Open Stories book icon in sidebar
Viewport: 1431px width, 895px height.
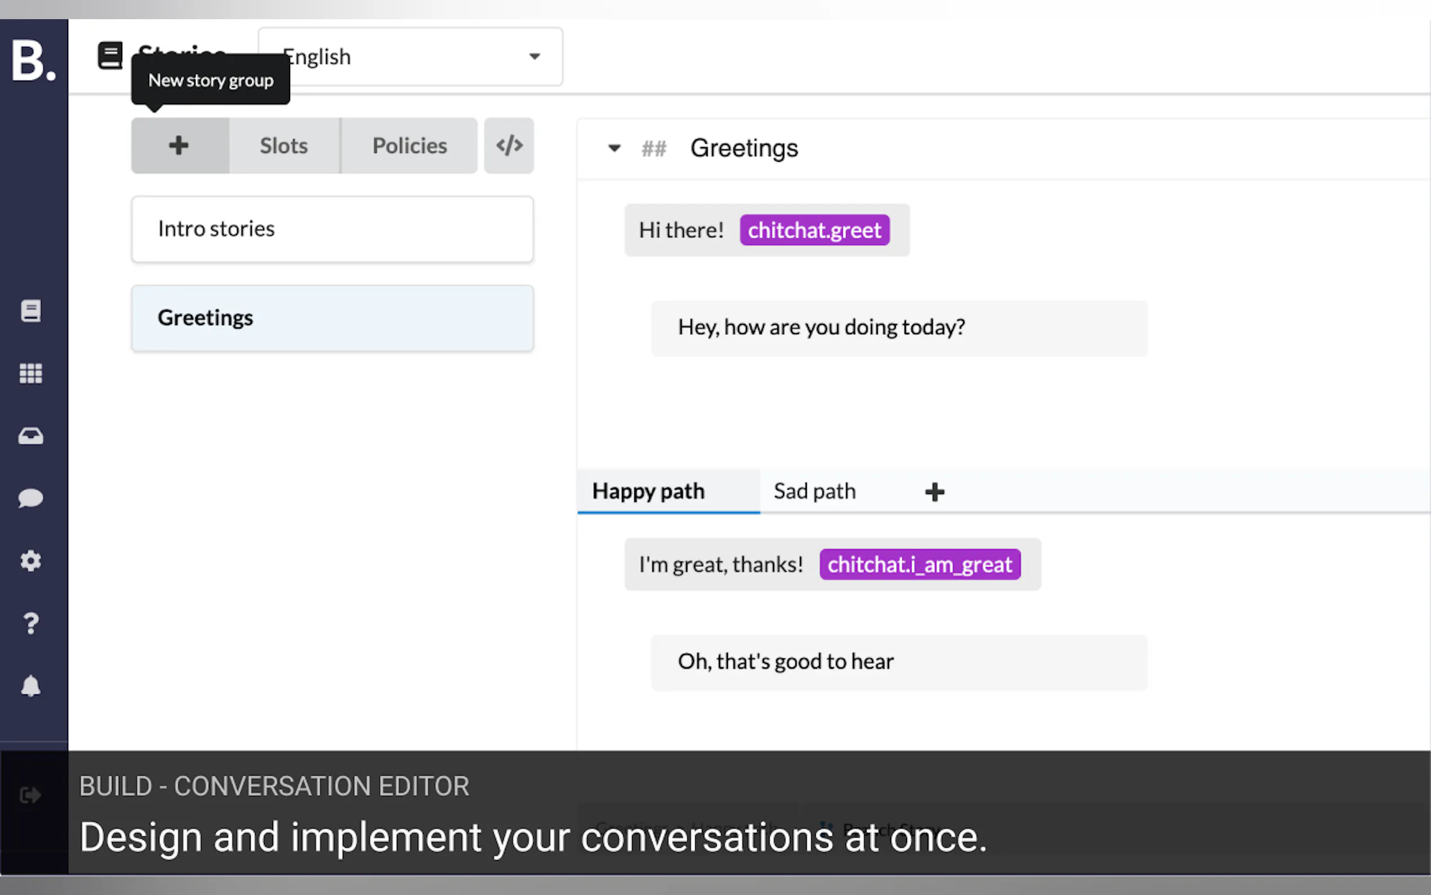click(31, 311)
